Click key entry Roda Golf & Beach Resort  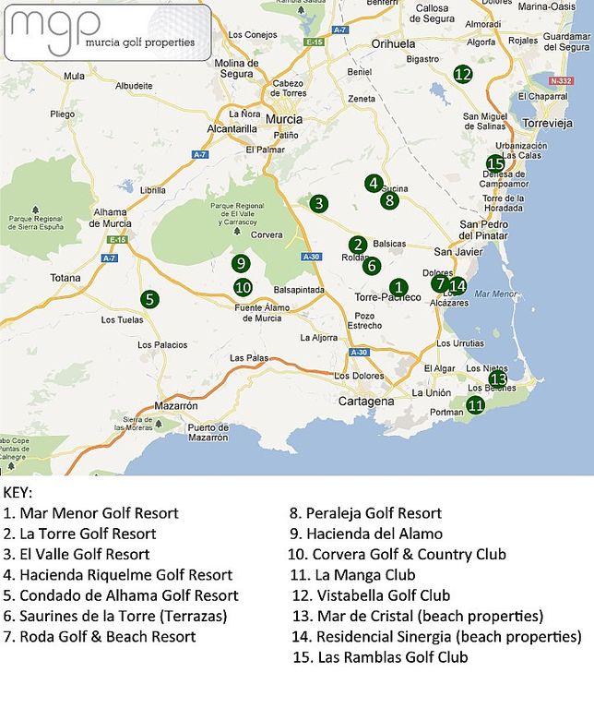point(100,637)
